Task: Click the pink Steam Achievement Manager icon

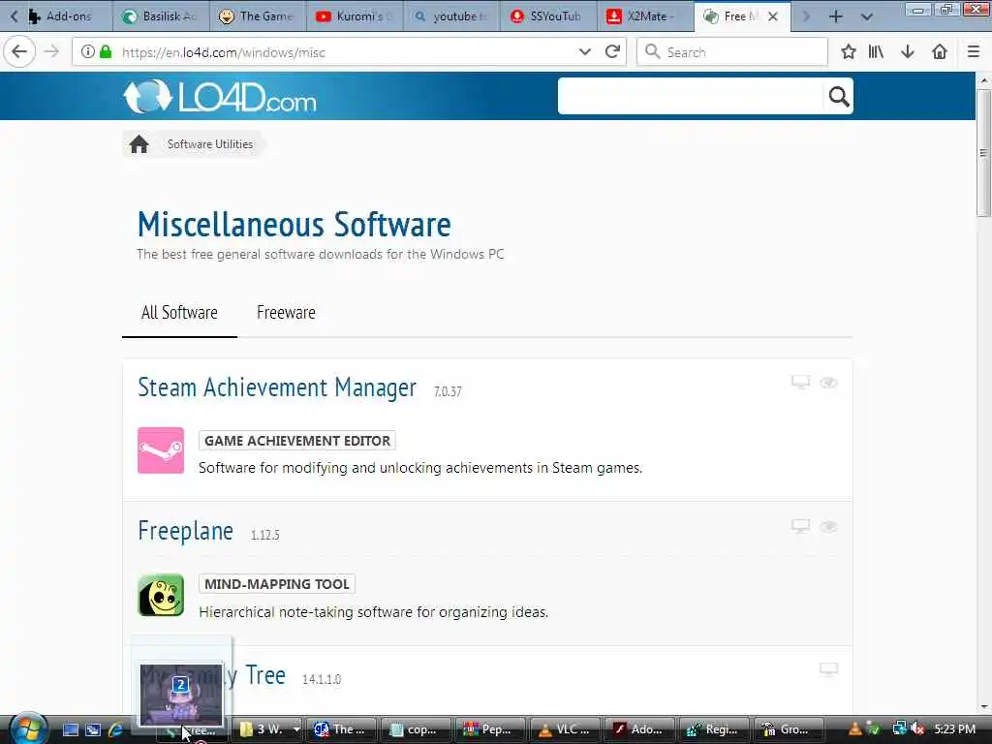Action: click(161, 450)
